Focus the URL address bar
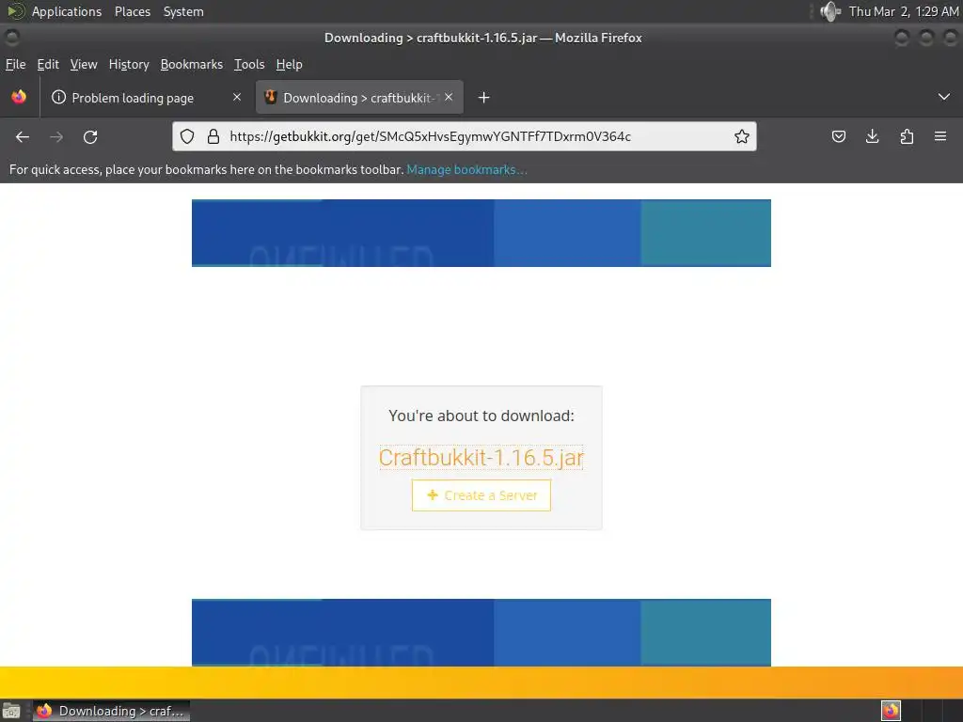The width and height of the screenshot is (963, 722). pos(466,136)
